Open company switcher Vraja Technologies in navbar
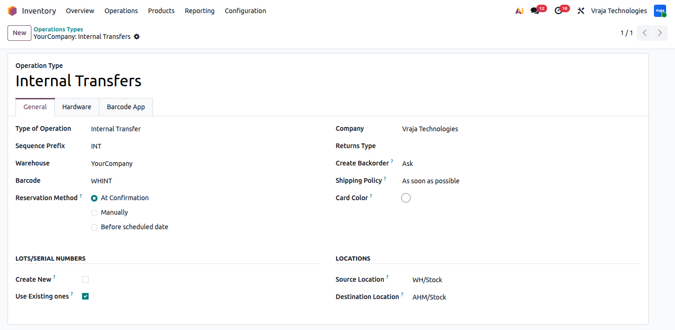The width and height of the screenshot is (675, 330). tap(619, 11)
